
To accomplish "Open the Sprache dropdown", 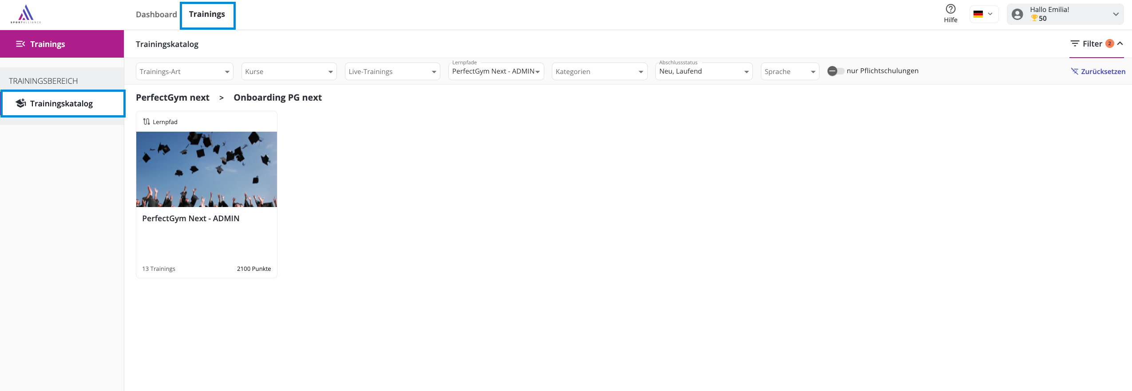I will coord(790,71).
